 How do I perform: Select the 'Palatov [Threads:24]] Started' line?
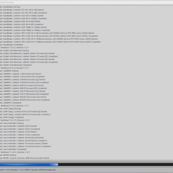[x=27, y=59]
